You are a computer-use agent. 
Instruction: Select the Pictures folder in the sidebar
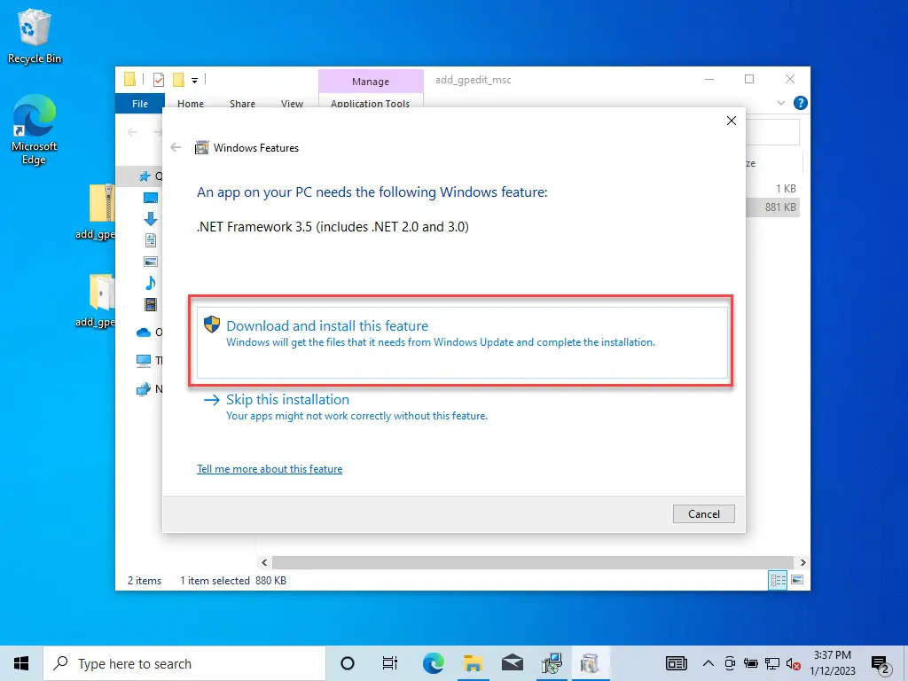point(149,260)
